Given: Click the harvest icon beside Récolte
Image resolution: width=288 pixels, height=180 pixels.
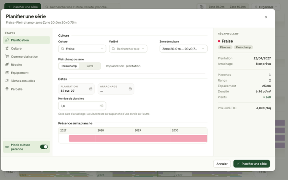Looking at the screenshot, I should (x=7, y=64).
